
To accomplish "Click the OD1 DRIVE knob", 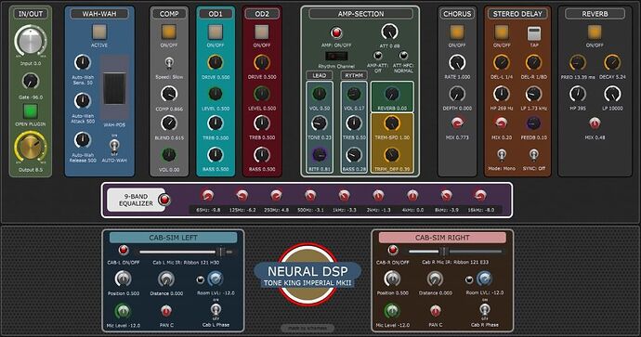I will point(216,62).
